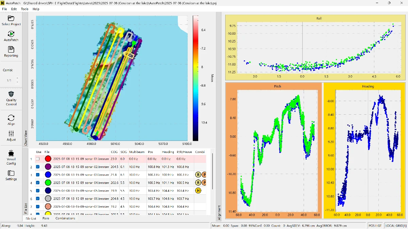
Task: Select file 2025-07-08-13-15-09-sonar-07.bwxraw
Action: pos(81,207)
